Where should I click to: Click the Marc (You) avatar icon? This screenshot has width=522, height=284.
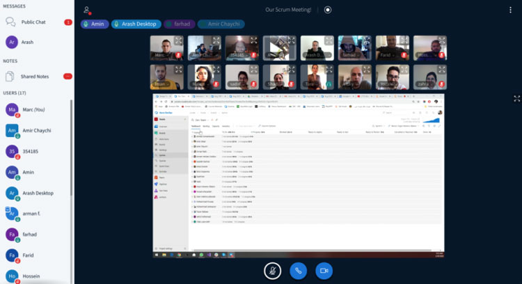[x=12, y=109]
